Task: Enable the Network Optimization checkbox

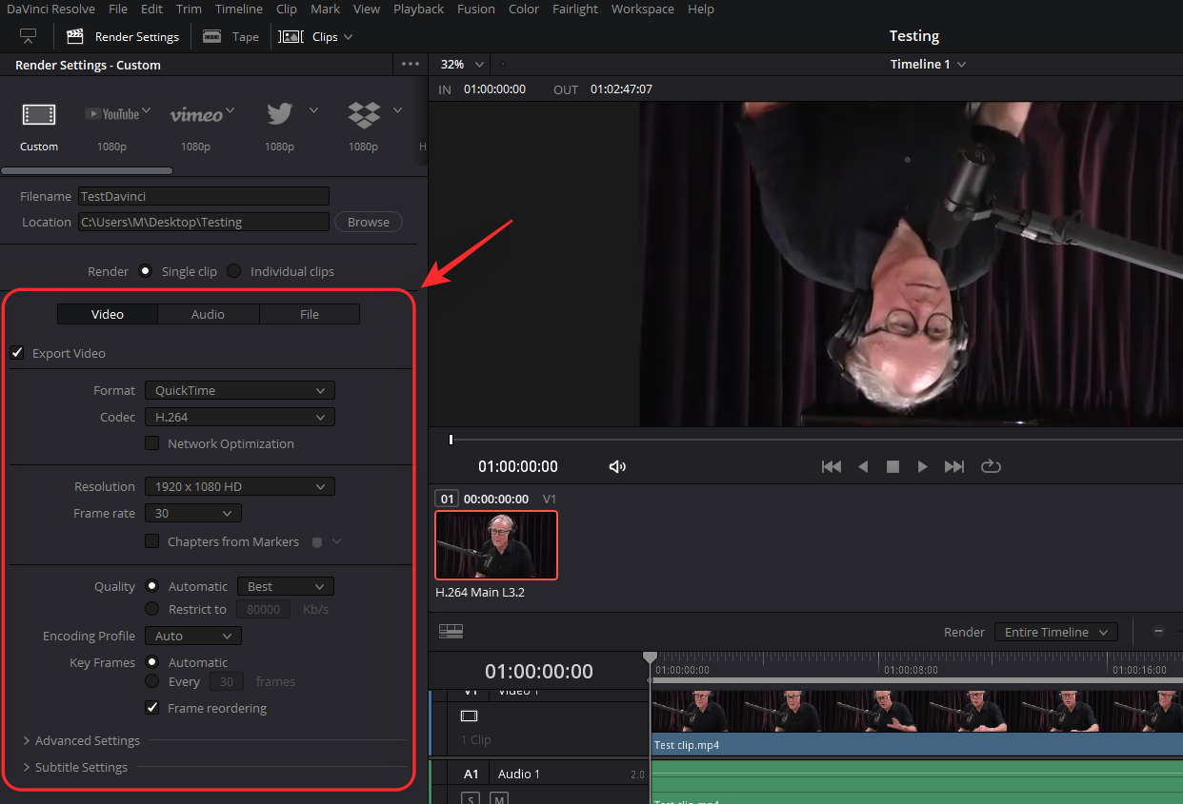Action: [x=151, y=443]
